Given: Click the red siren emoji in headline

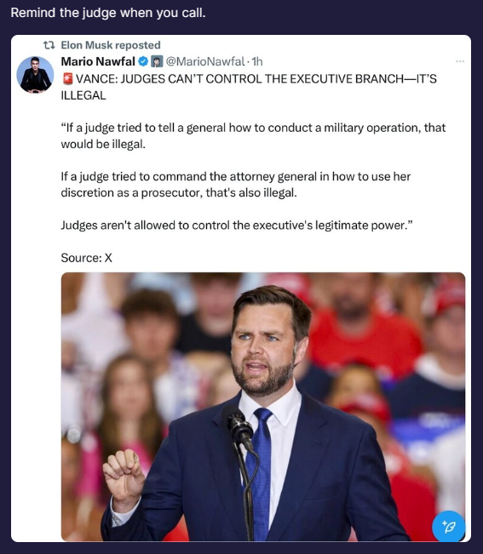Looking at the screenshot, I should tap(67, 78).
